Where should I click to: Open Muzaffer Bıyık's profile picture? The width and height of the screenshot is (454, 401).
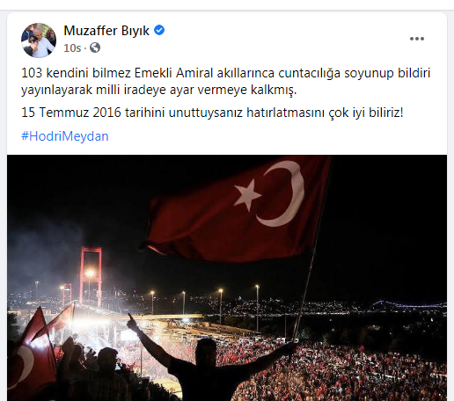(x=39, y=40)
